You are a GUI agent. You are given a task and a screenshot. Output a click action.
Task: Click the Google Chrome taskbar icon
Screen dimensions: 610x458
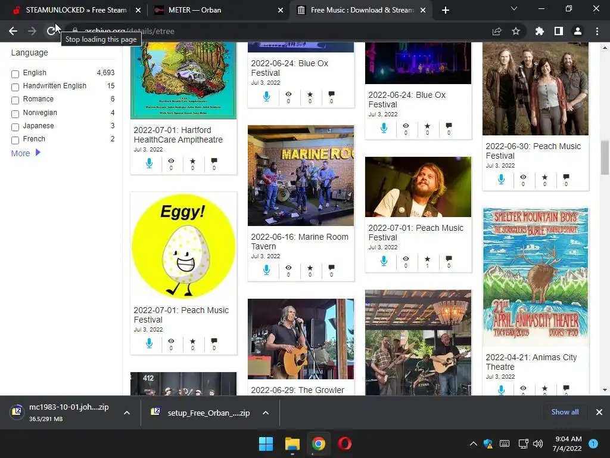click(319, 444)
